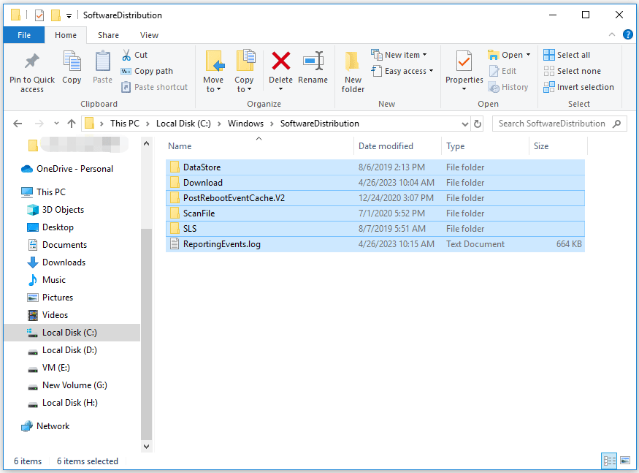
Task: Click navigation pane scrollbar down arrow
Action: click(x=146, y=447)
